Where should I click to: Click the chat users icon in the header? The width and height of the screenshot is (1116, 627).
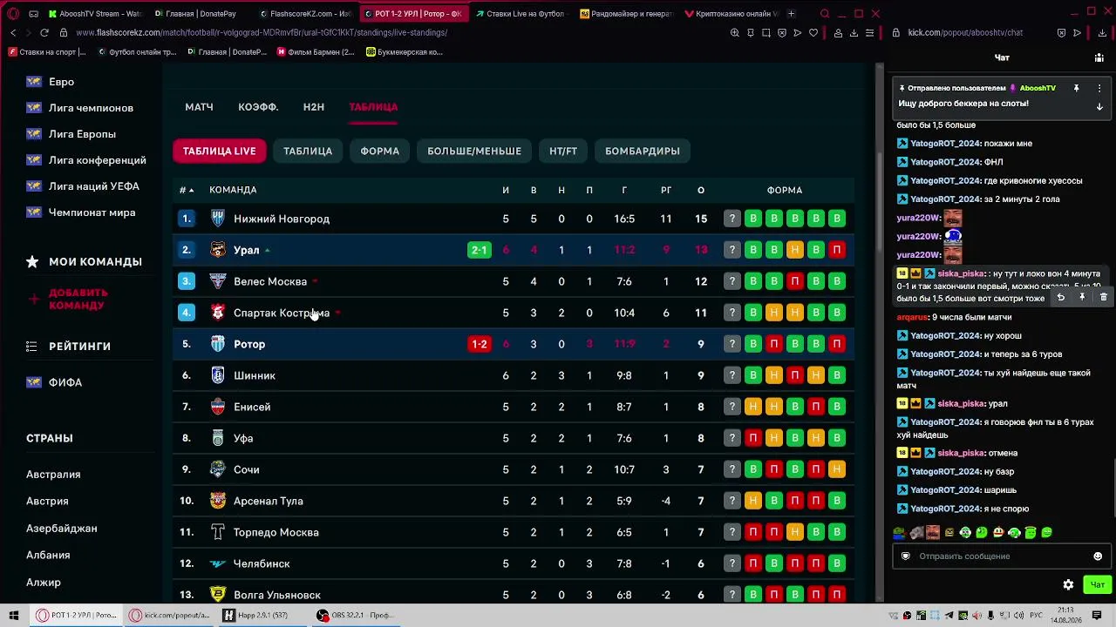coord(1099,57)
